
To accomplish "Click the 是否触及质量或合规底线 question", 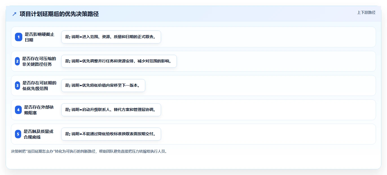I will [38, 134].
